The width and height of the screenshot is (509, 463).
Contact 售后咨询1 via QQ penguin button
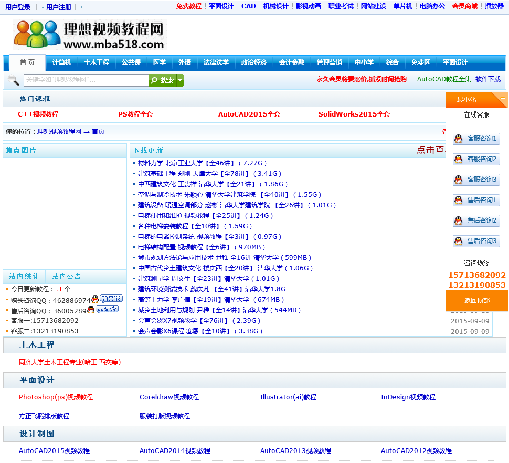click(476, 200)
